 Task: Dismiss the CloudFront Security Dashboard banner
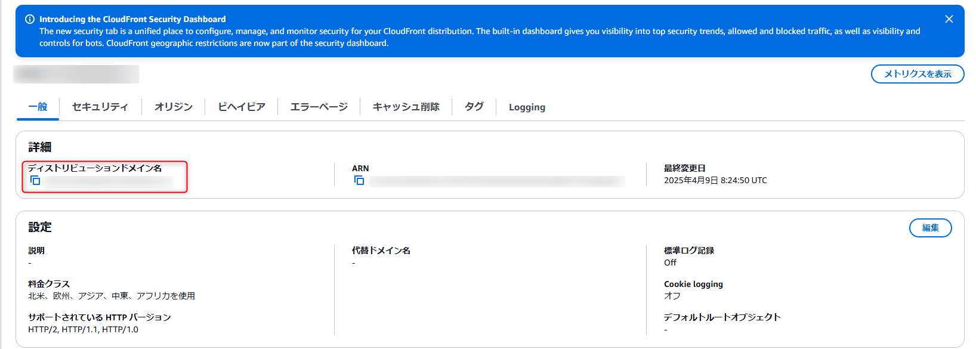(x=949, y=19)
